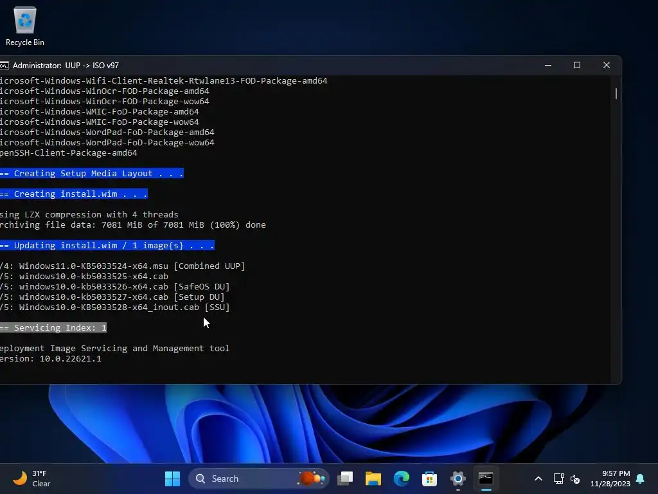Click the command prompt window title icon

[4, 66]
